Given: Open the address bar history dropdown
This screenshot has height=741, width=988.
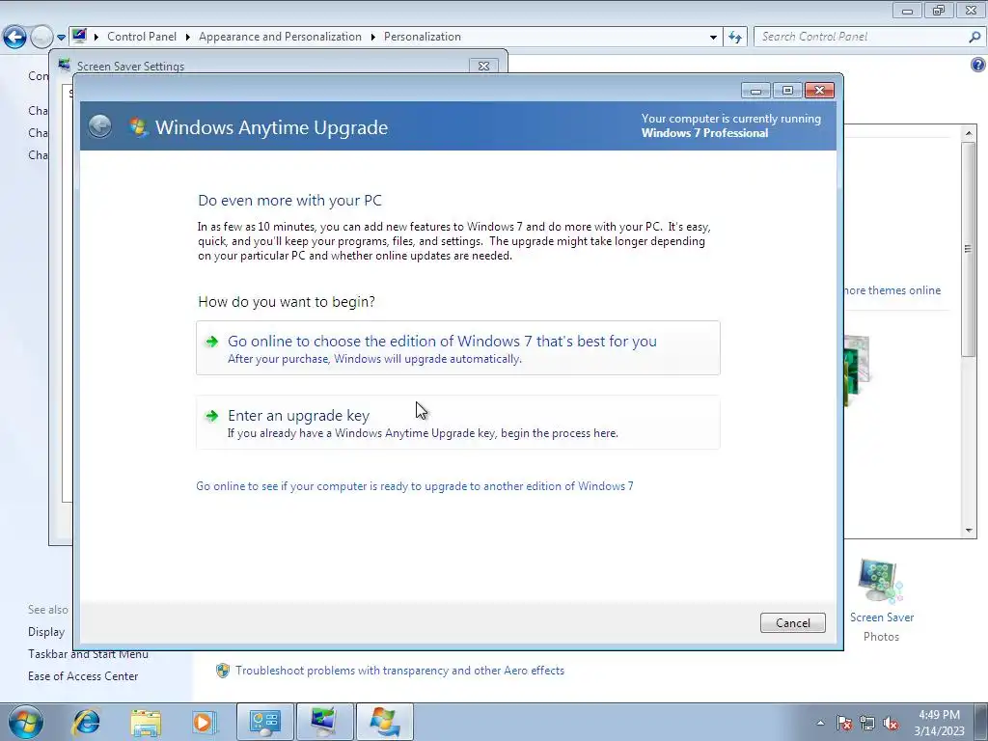Looking at the screenshot, I should click(x=713, y=38).
